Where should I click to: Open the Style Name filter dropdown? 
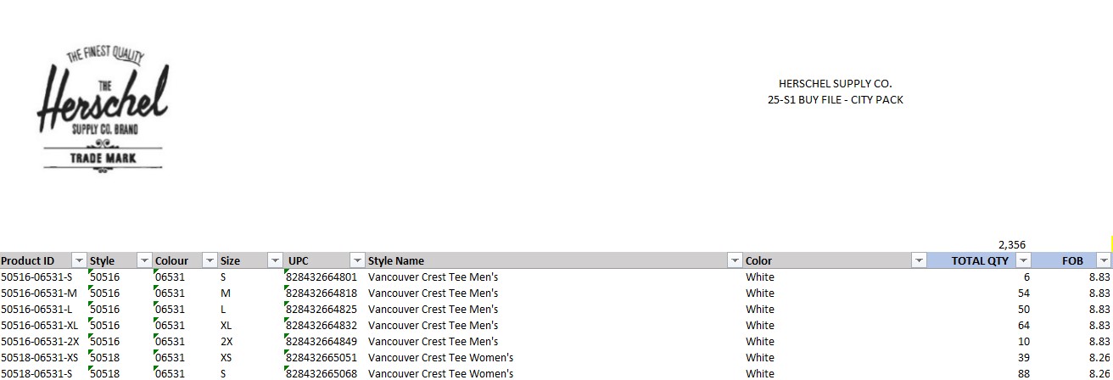click(735, 261)
